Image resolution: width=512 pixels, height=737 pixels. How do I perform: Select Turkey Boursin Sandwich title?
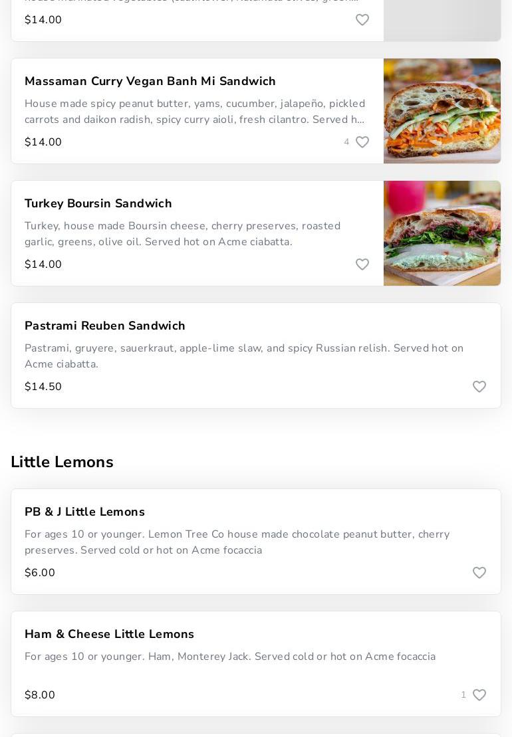click(x=98, y=203)
